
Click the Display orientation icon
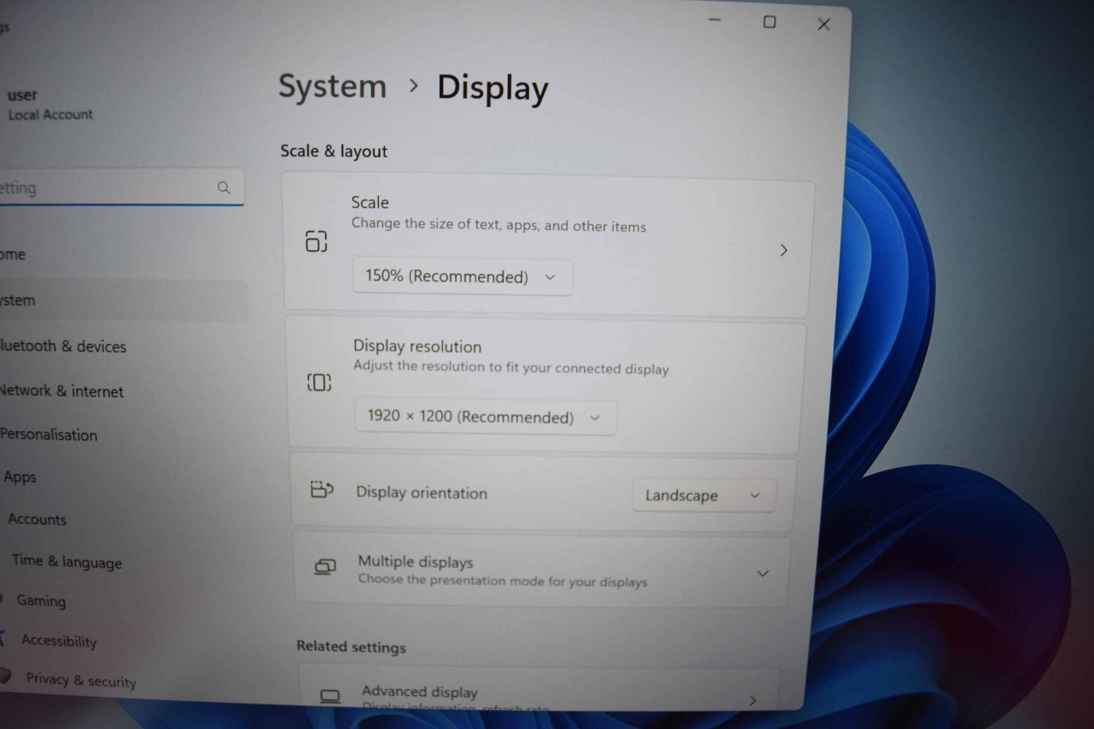[322, 489]
